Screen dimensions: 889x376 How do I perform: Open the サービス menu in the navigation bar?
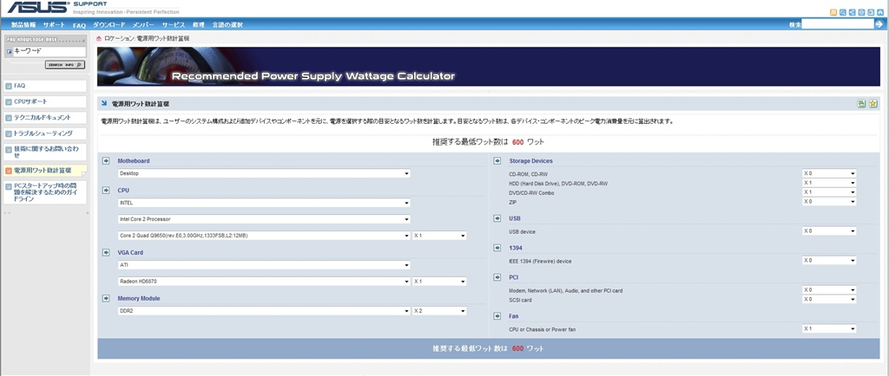point(174,25)
